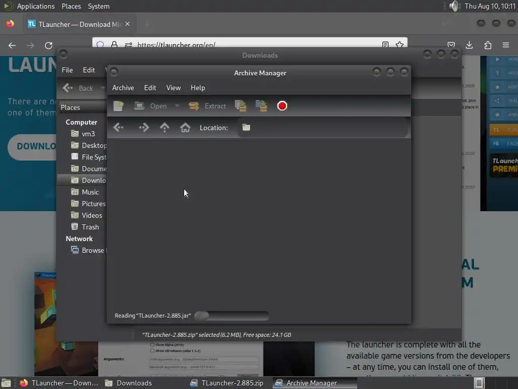This screenshot has width=518, height=389.
Task: Select Desktop in the Places sidebar
Action: 89,145
